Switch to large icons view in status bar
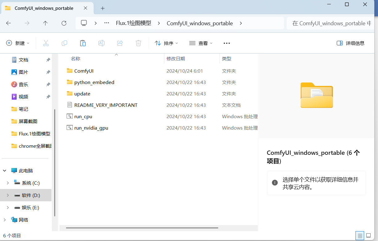The width and height of the screenshot is (378, 241). (x=368, y=236)
